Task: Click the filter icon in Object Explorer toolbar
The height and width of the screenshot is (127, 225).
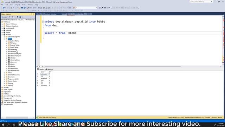Action: pyautogui.click(x=18, y=17)
